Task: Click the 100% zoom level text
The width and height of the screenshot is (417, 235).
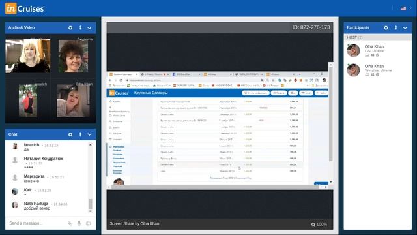Action: click(x=322, y=225)
